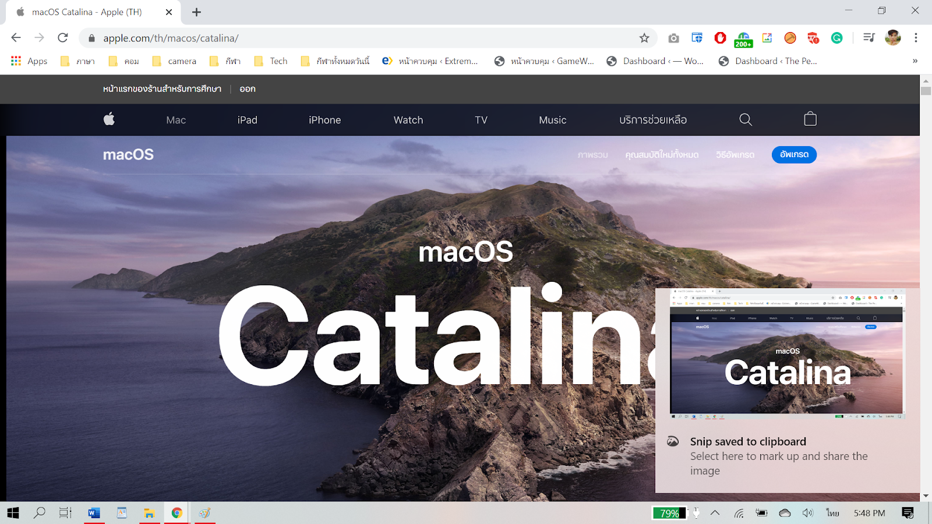View site info via the padlock icon
The image size is (932, 524).
click(x=91, y=38)
